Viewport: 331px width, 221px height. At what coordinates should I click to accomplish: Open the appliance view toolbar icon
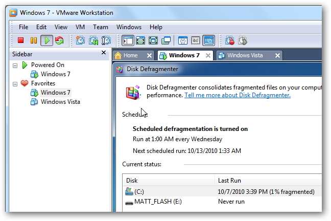196,40
